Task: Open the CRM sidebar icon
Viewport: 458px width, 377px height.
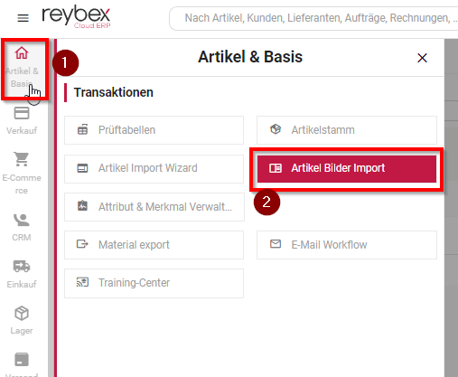Action: click(22, 220)
